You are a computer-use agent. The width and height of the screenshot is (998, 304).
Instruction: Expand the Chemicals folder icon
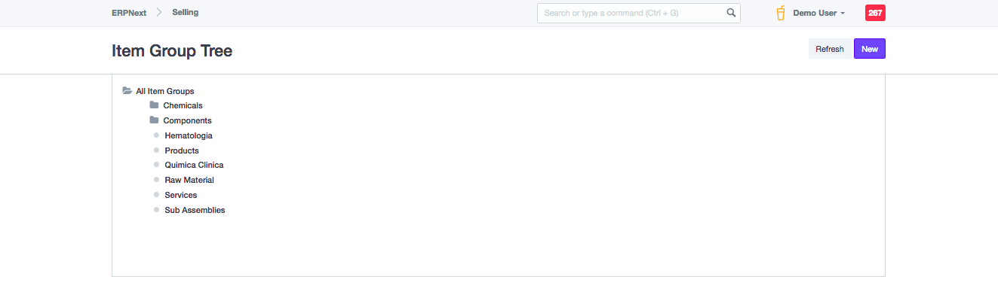[154, 105]
